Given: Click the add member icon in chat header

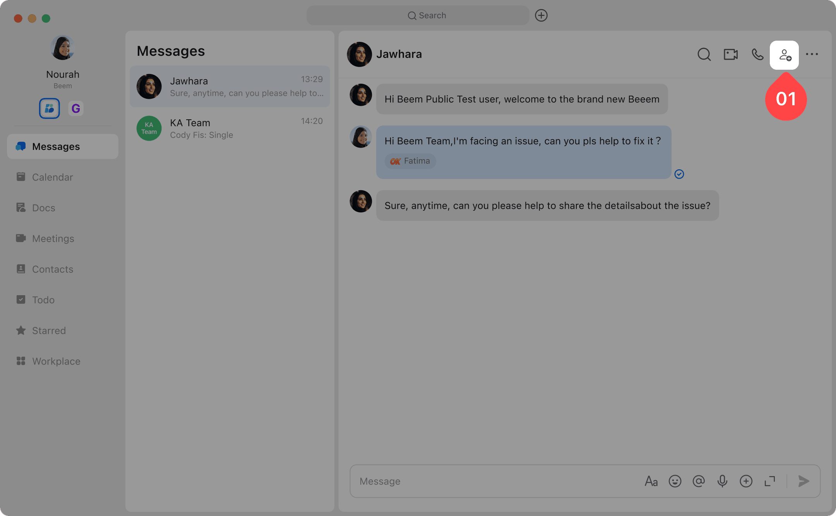Looking at the screenshot, I should pyautogui.click(x=784, y=55).
